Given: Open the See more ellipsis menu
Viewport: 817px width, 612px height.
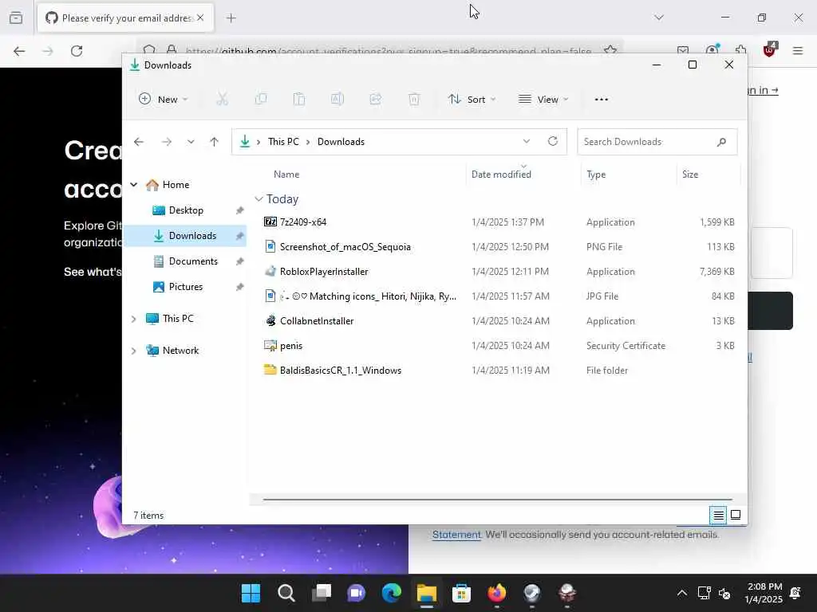Looking at the screenshot, I should point(602,100).
